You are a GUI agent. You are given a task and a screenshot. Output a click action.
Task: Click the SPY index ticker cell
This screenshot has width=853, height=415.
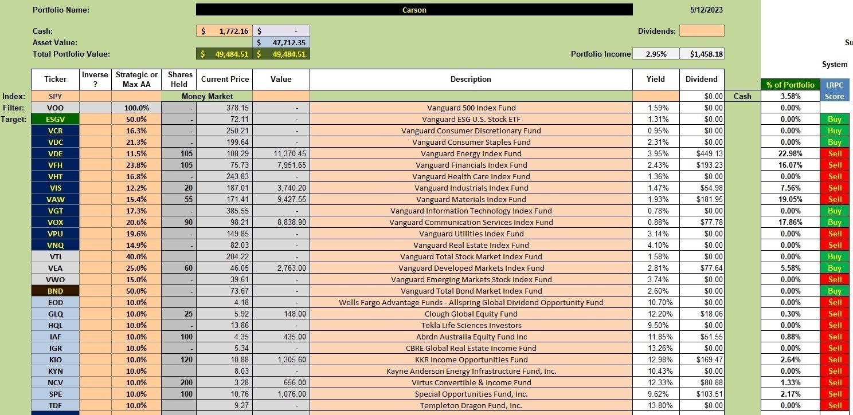pos(55,96)
